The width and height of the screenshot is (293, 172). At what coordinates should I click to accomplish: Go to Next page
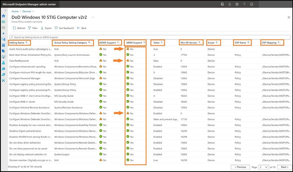[x=285, y=167]
